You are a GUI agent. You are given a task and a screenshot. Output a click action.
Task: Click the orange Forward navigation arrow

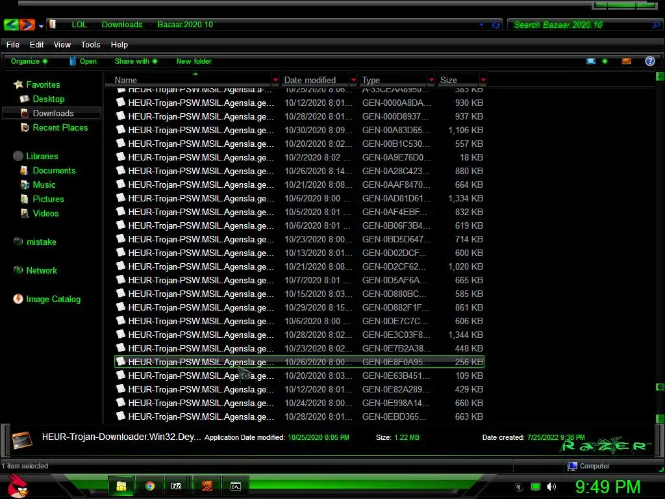(27, 25)
